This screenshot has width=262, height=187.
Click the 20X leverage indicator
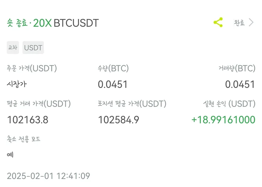(x=42, y=23)
